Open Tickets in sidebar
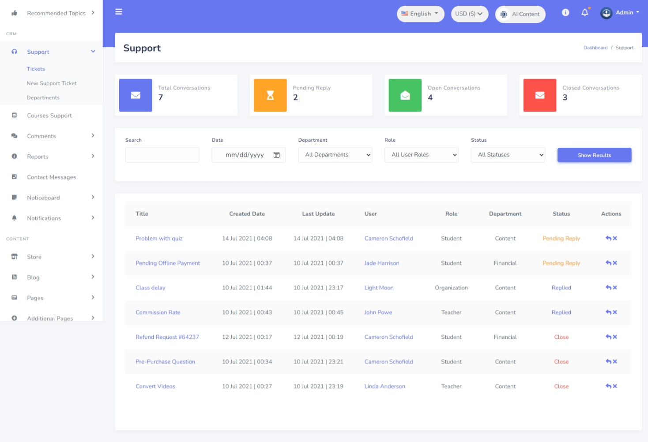 36,69
